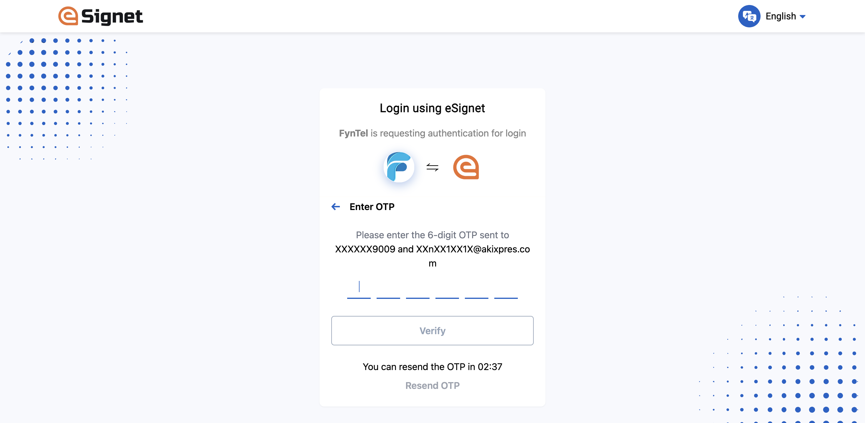
Task: Click the Verify button
Action: point(432,330)
